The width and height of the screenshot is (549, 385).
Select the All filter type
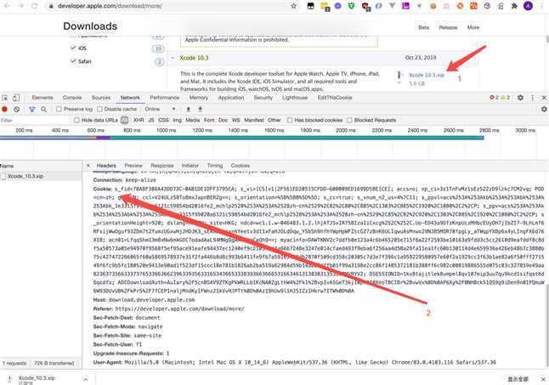pos(125,120)
